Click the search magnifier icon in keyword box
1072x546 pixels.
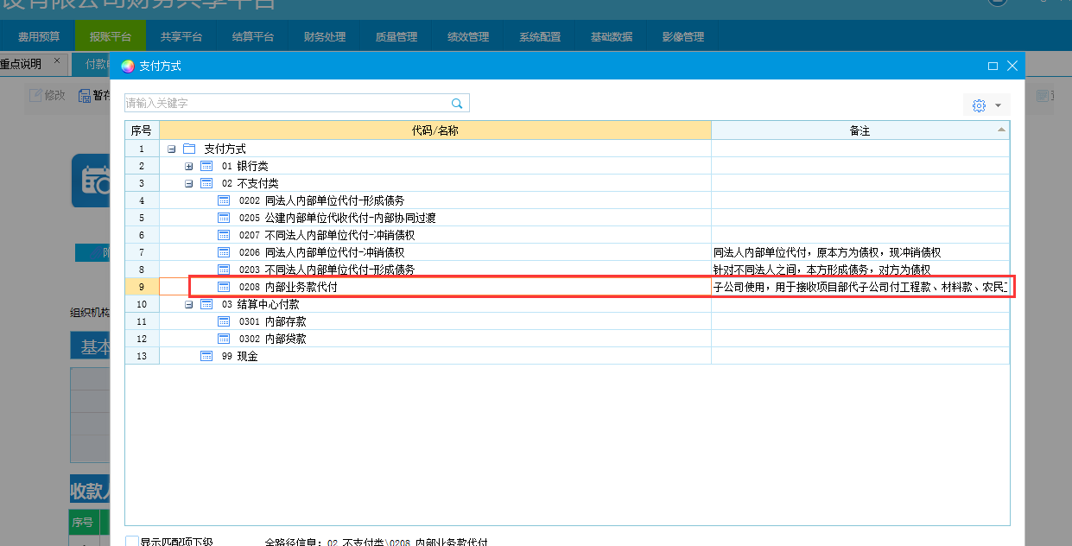tap(458, 104)
